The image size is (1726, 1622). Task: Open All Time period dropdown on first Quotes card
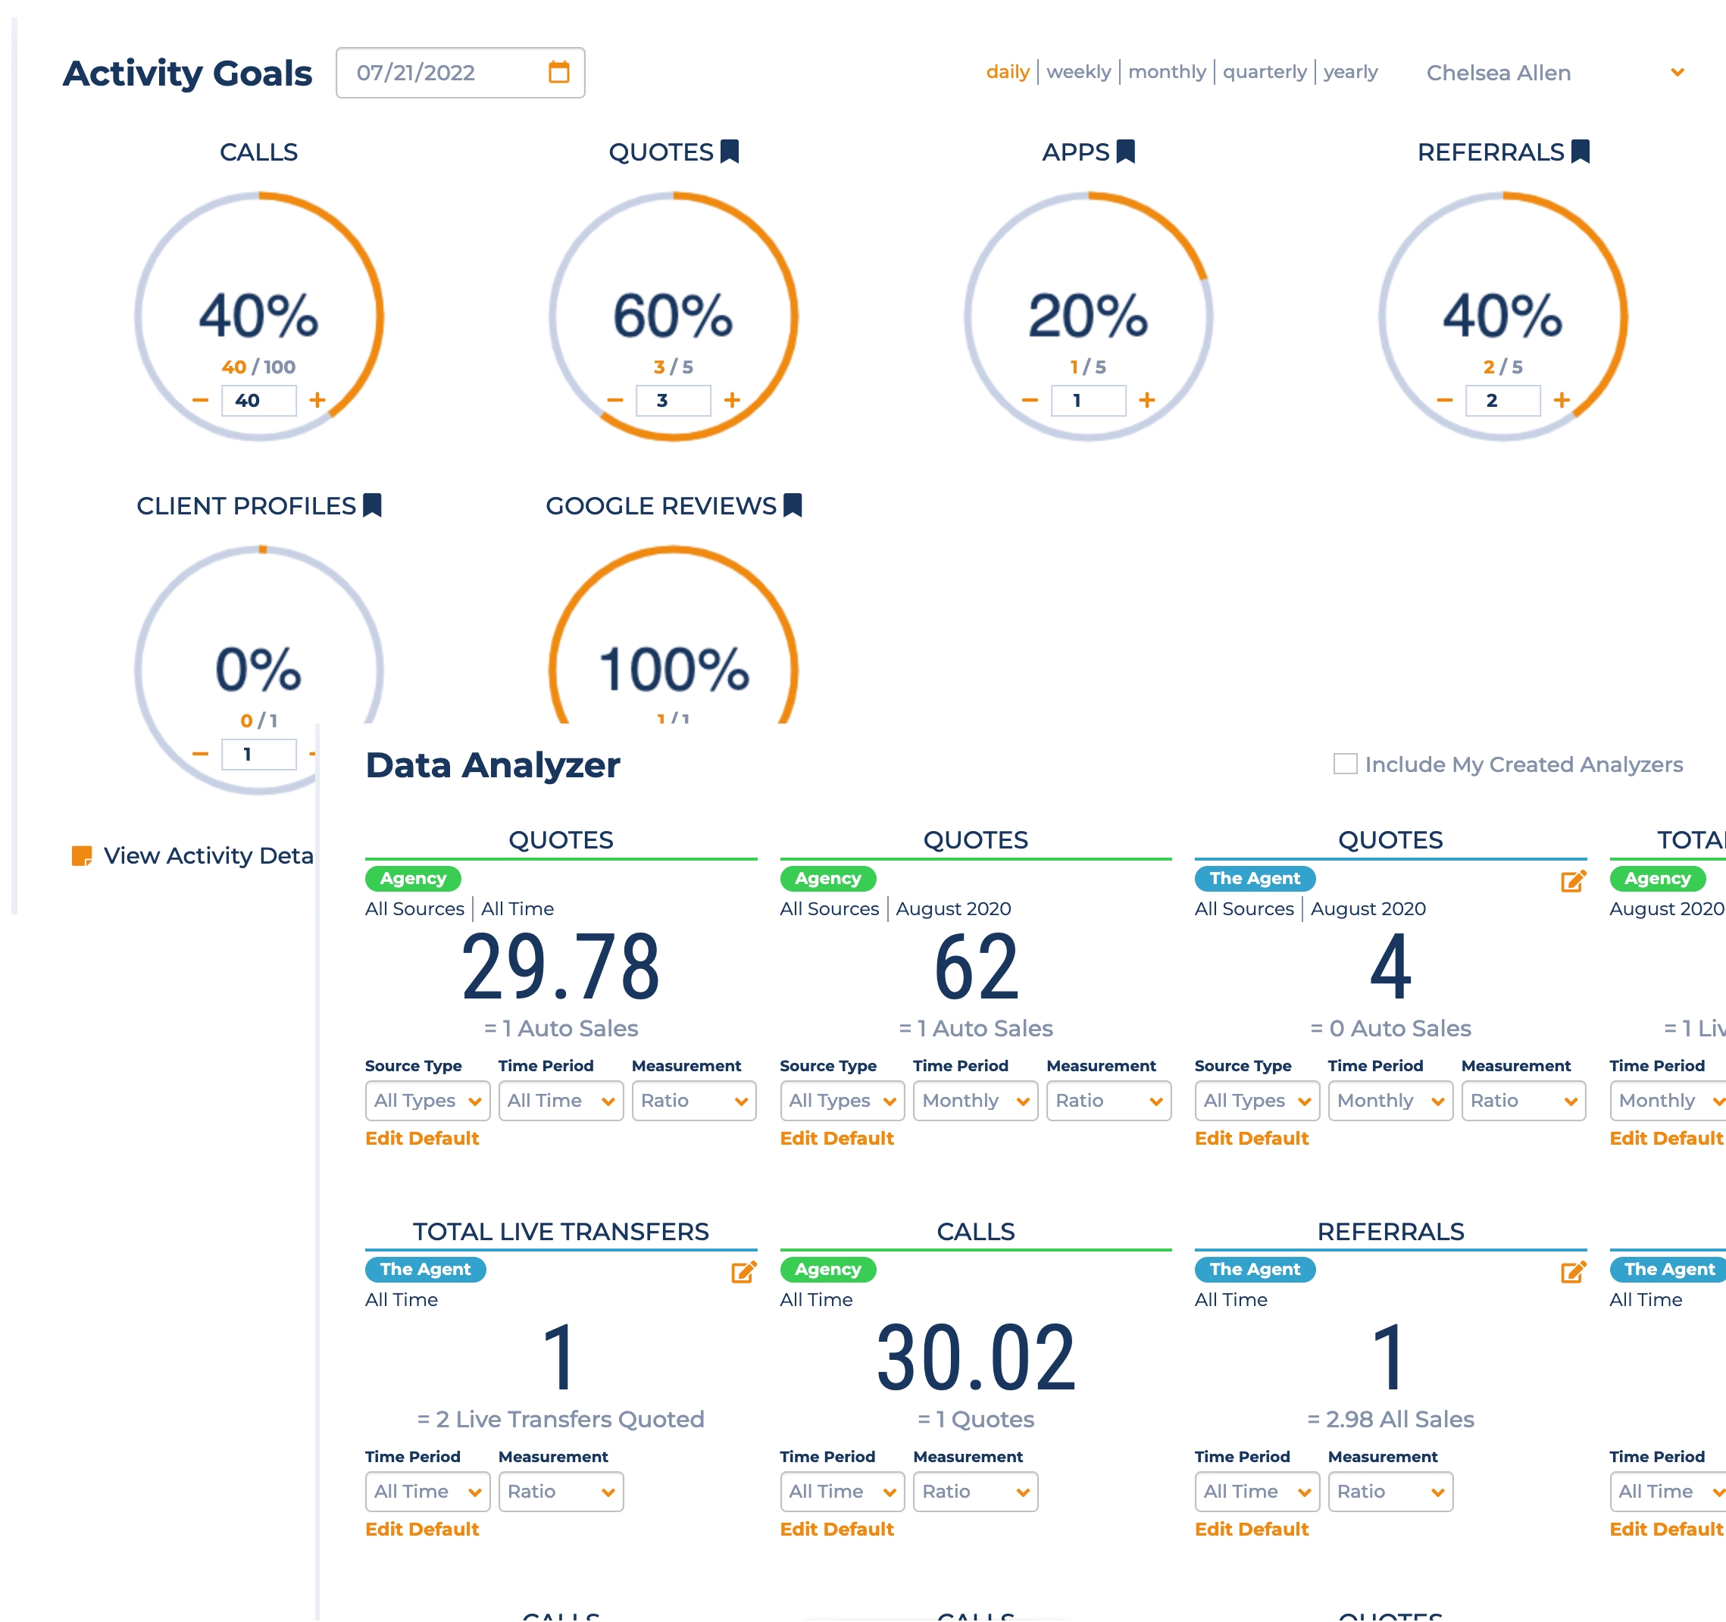click(561, 1101)
